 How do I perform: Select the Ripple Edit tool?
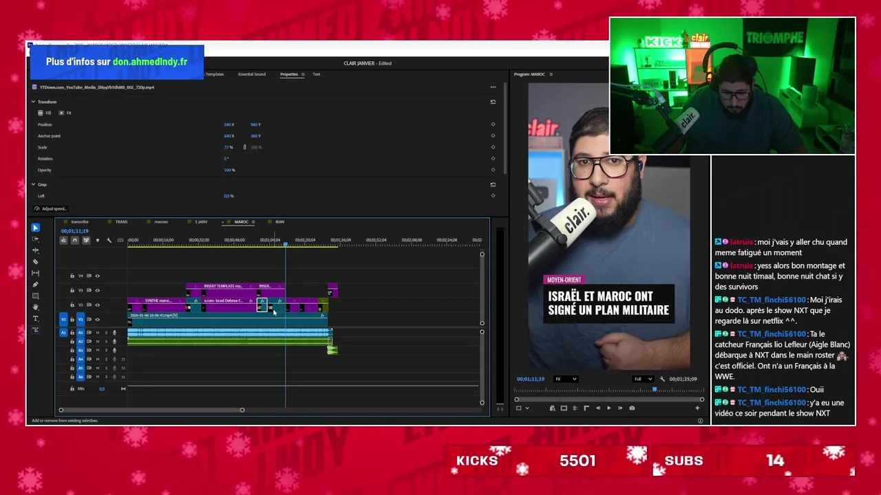(36, 250)
